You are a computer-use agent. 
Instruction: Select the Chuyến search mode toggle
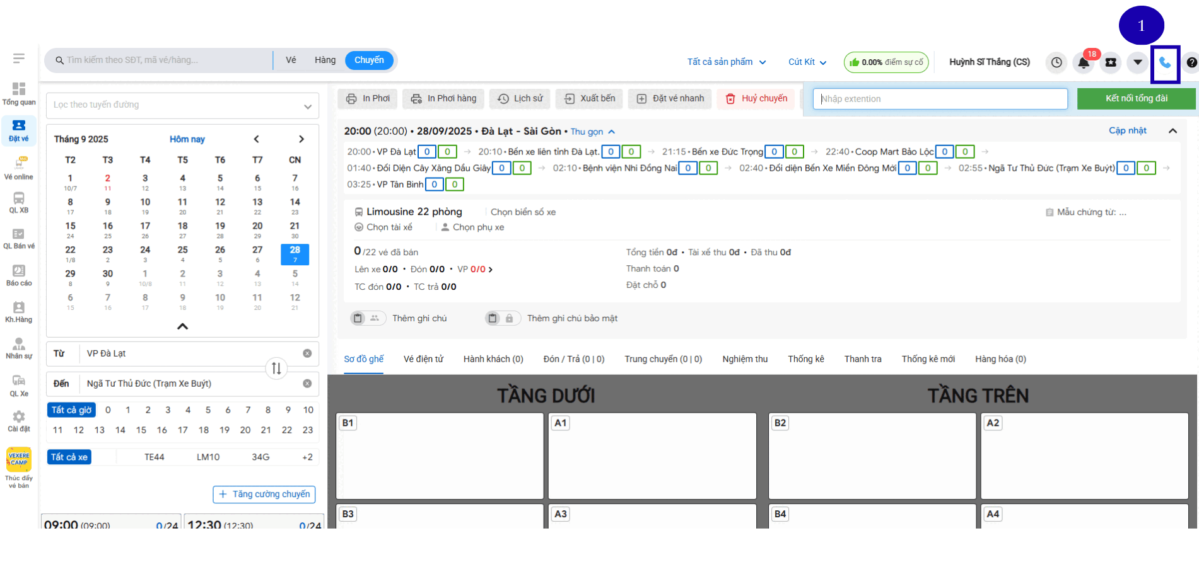[x=369, y=60]
